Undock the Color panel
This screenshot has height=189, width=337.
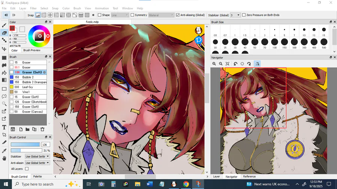[46, 22]
